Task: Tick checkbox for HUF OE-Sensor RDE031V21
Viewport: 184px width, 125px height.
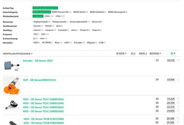Action: pos(178,79)
